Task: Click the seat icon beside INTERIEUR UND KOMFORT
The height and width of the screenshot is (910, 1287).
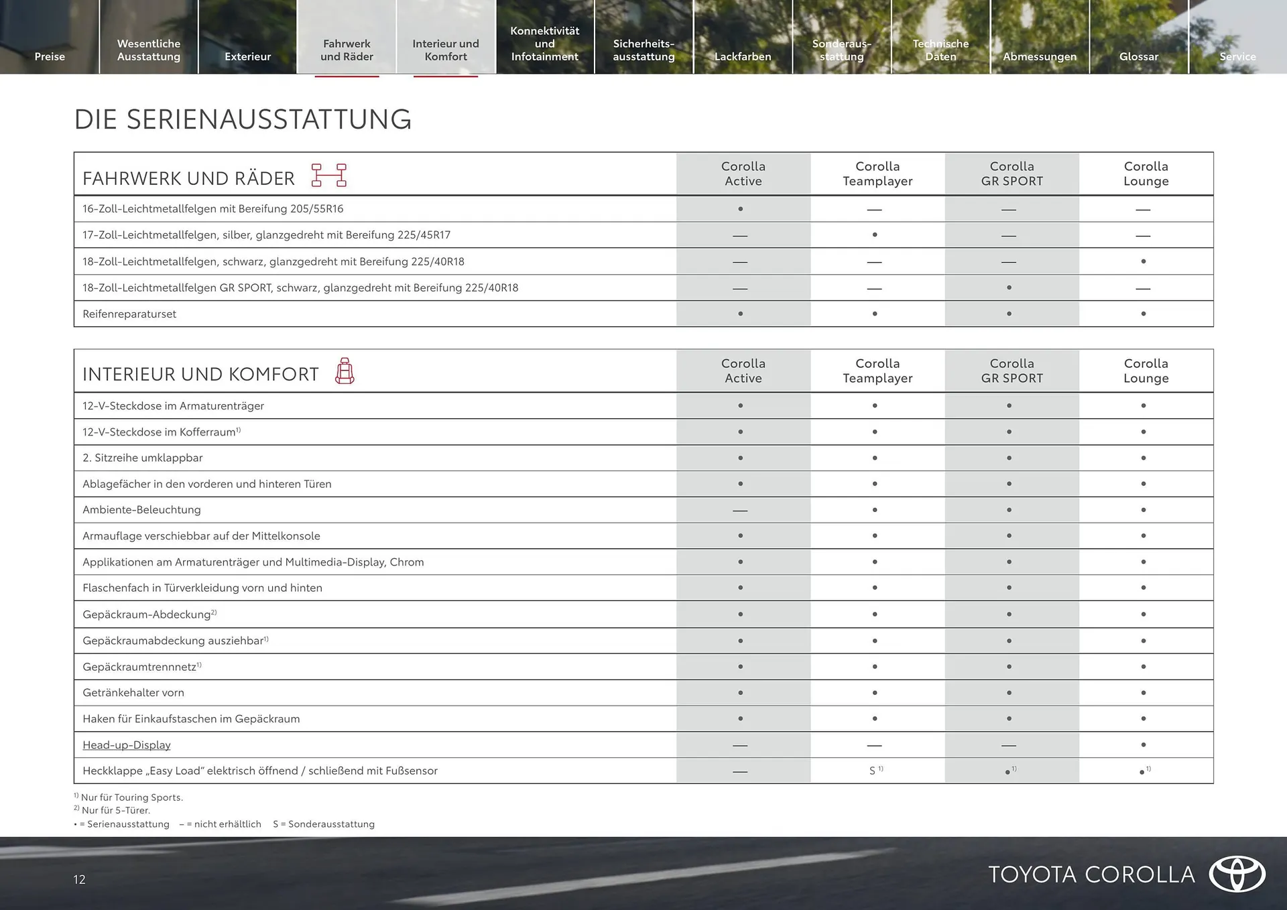Action: (345, 372)
